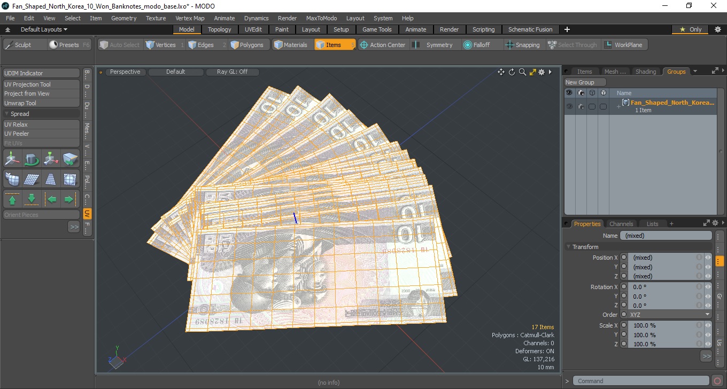Click the Ray GL: Off button
Image resolution: width=727 pixels, height=389 pixels.
(232, 72)
